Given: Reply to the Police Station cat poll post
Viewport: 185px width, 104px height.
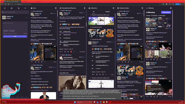Looking at the screenshot, I should [93, 75].
